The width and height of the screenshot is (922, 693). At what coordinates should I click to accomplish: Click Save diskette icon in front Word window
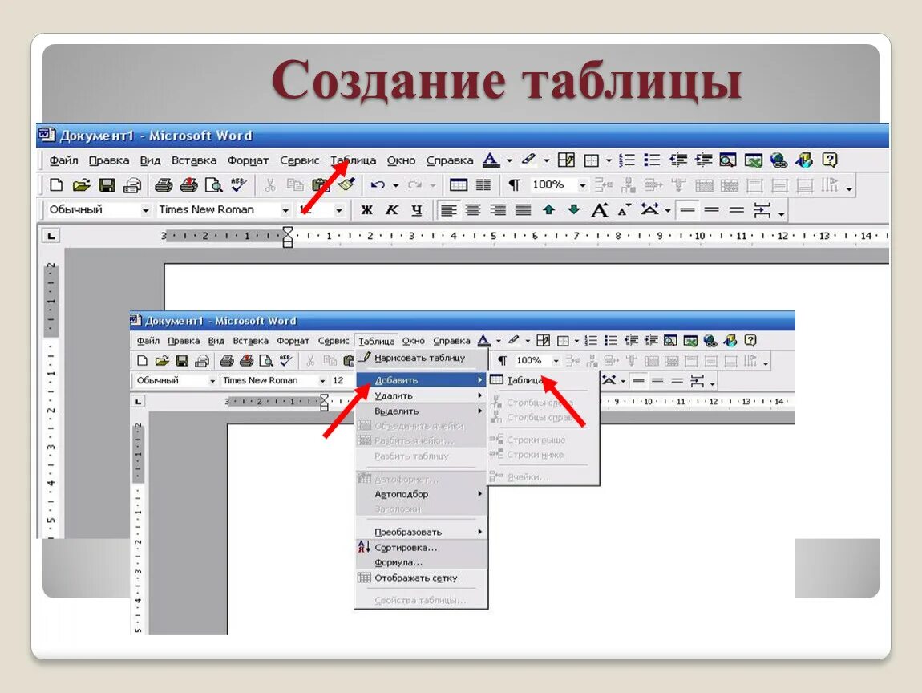click(x=182, y=361)
